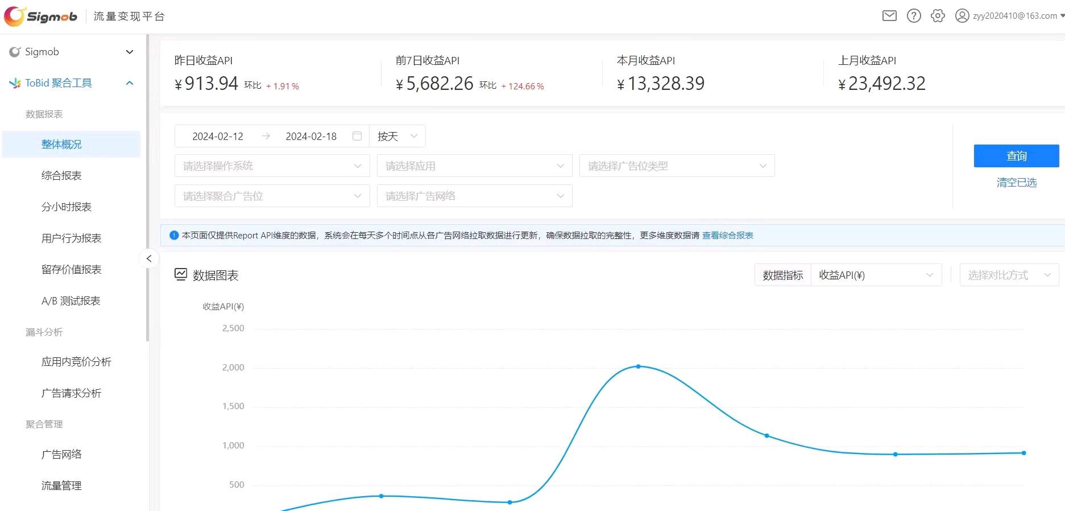The height and width of the screenshot is (511, 1065).
Task: Follow the 查看综合报表 link
Action: 728,236
